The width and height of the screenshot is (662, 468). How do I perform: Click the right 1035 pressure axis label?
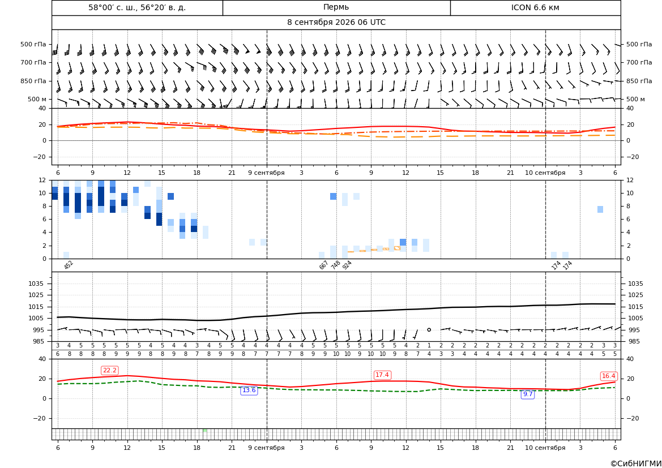[x=635, y=284]
